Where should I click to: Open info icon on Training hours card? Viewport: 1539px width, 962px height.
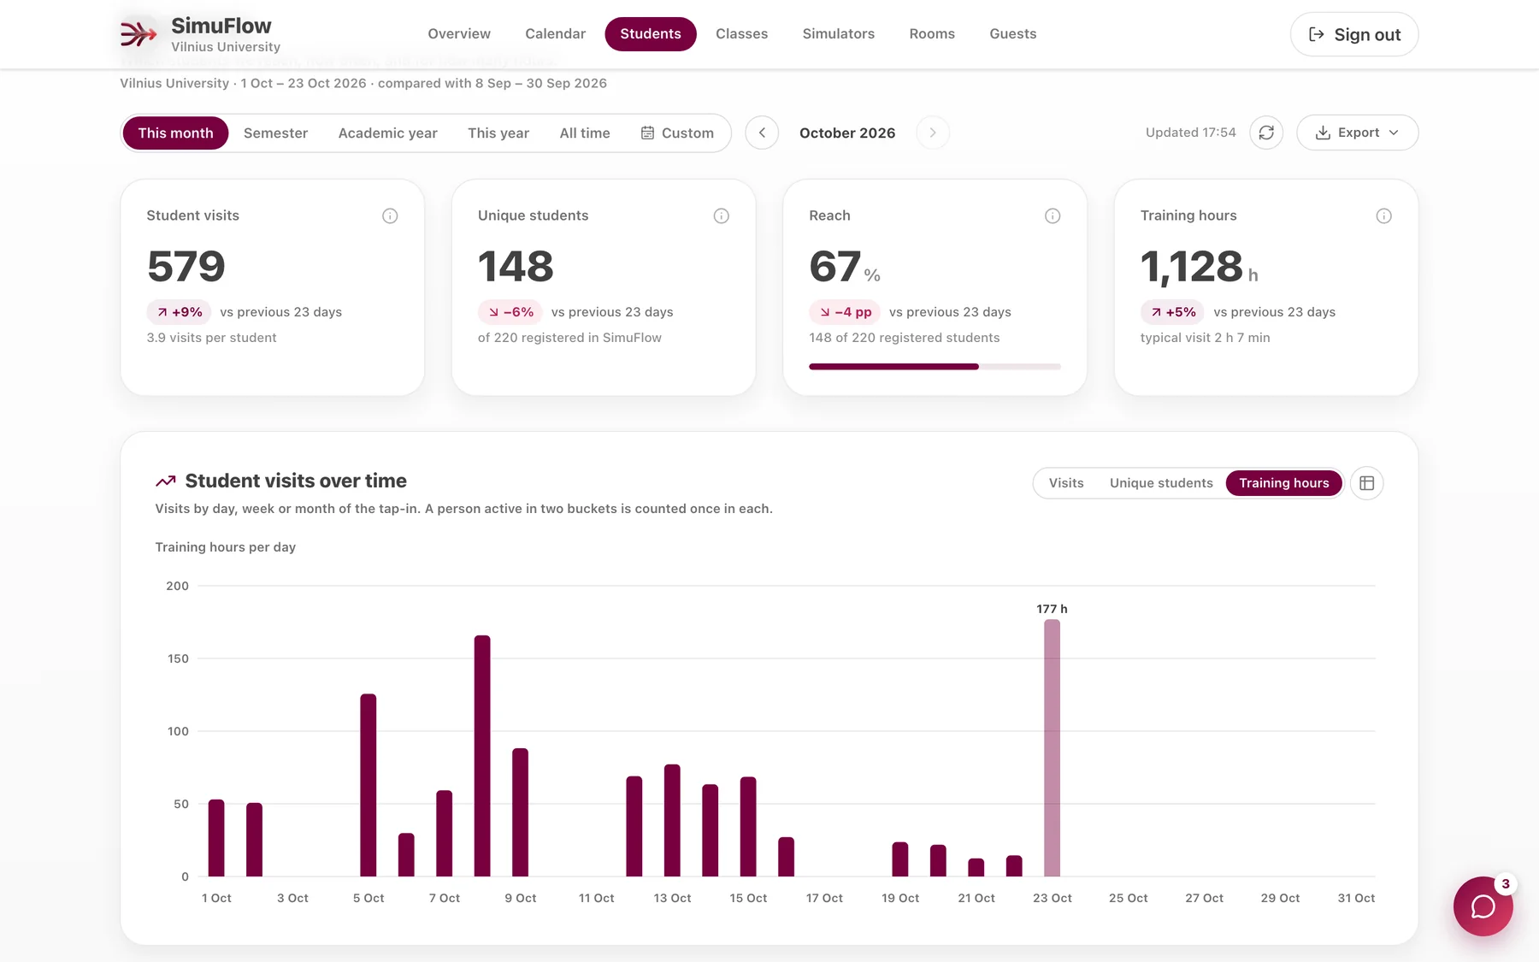[x=1384, y=216]
